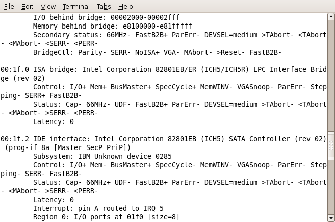Open the Tabs menu

click(104, 7)
